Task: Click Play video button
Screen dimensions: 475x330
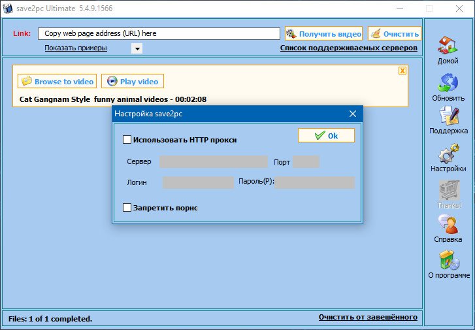Action: coord(133,81)
